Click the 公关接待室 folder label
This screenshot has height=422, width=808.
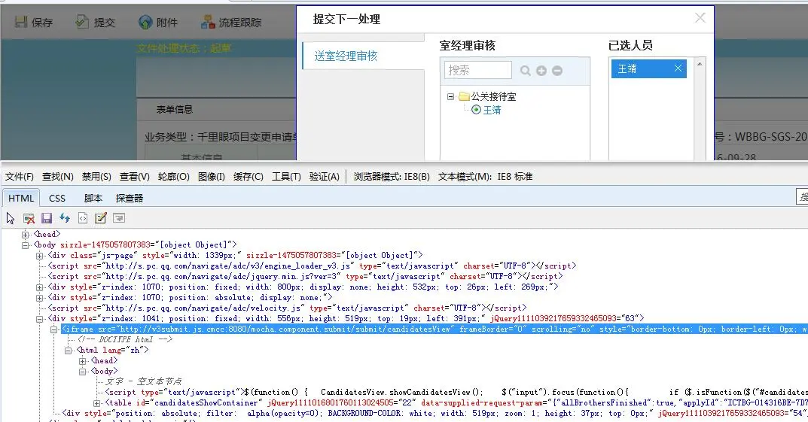coord(493,96)
